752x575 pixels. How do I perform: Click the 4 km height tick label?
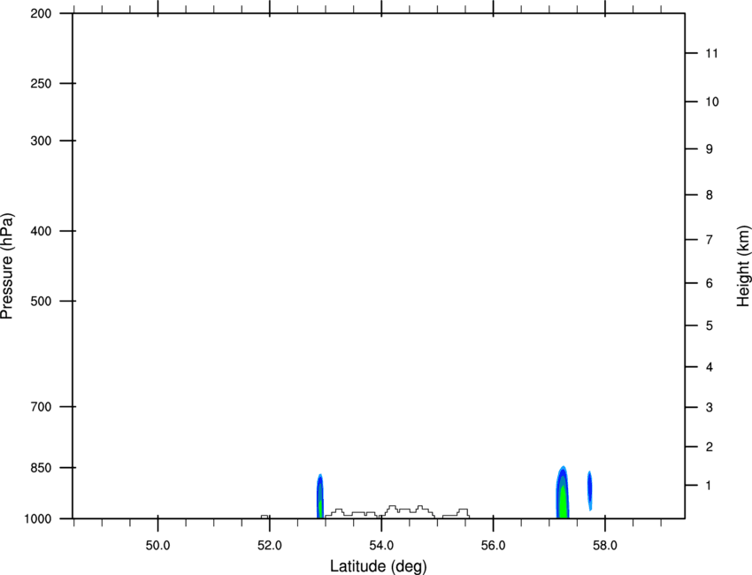pos(710,367)
